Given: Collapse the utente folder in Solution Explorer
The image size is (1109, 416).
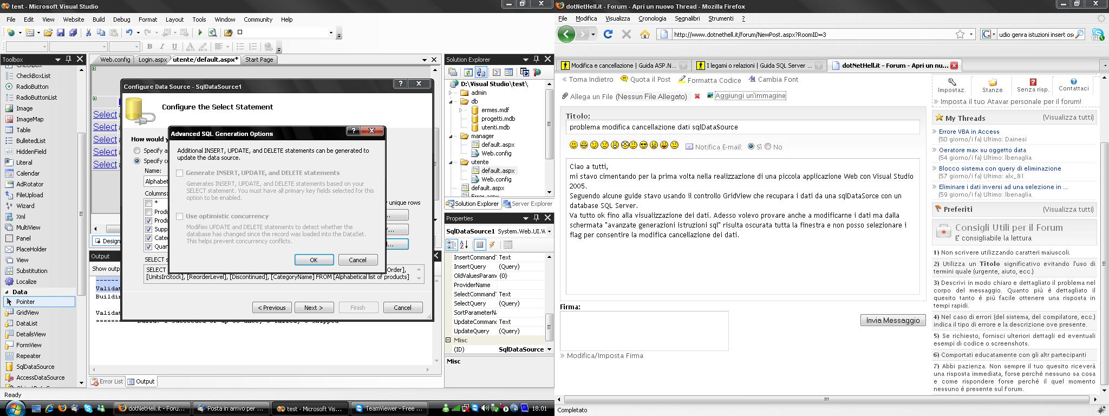Looking at the screenshot, I should (451, 162).
